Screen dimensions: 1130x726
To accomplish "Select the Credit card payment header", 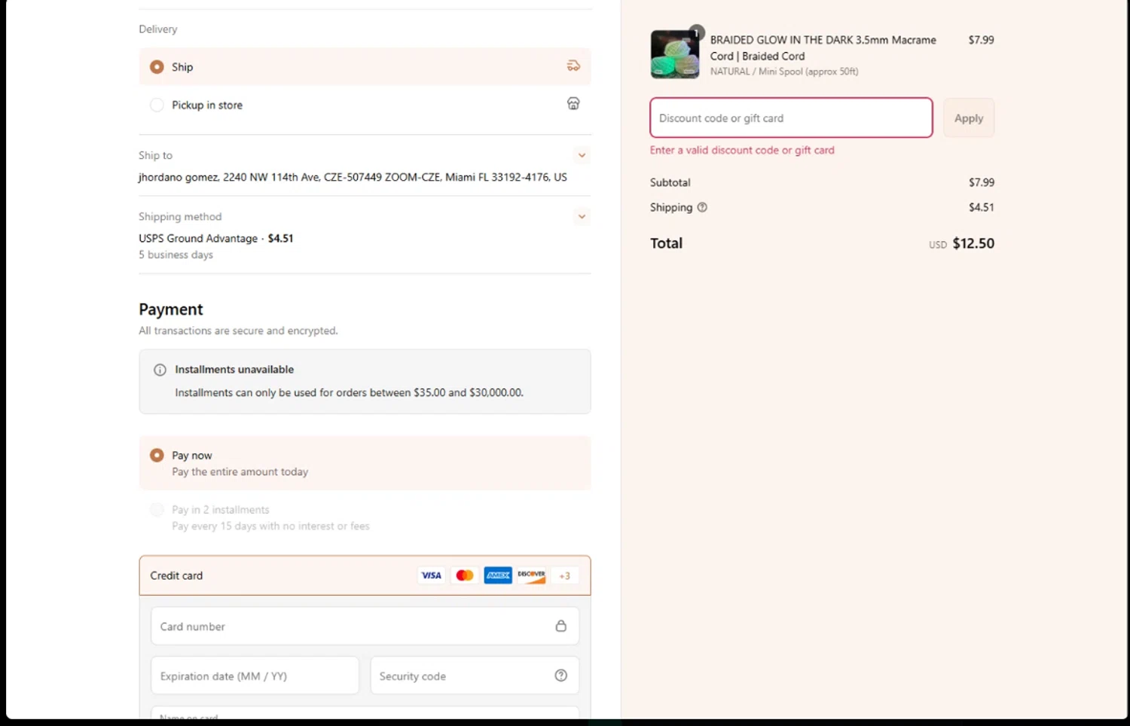I will pyautogui.click(x=365, y=575).
